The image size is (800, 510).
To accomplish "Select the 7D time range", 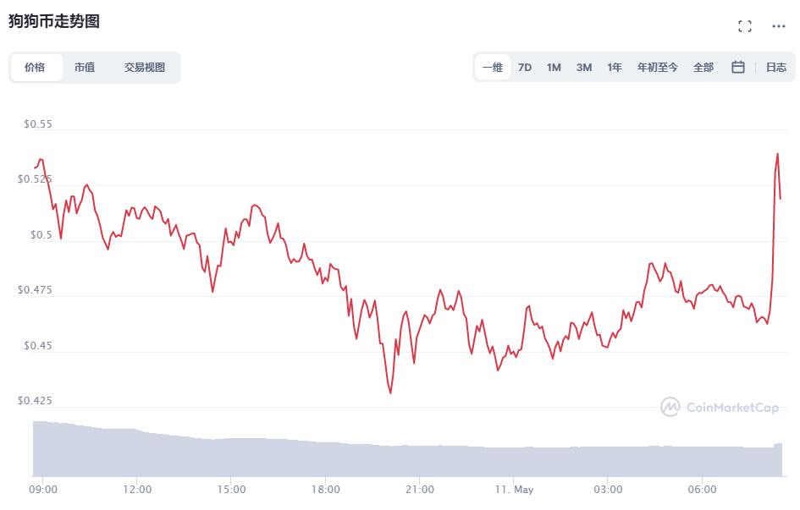I will (525, 68).
